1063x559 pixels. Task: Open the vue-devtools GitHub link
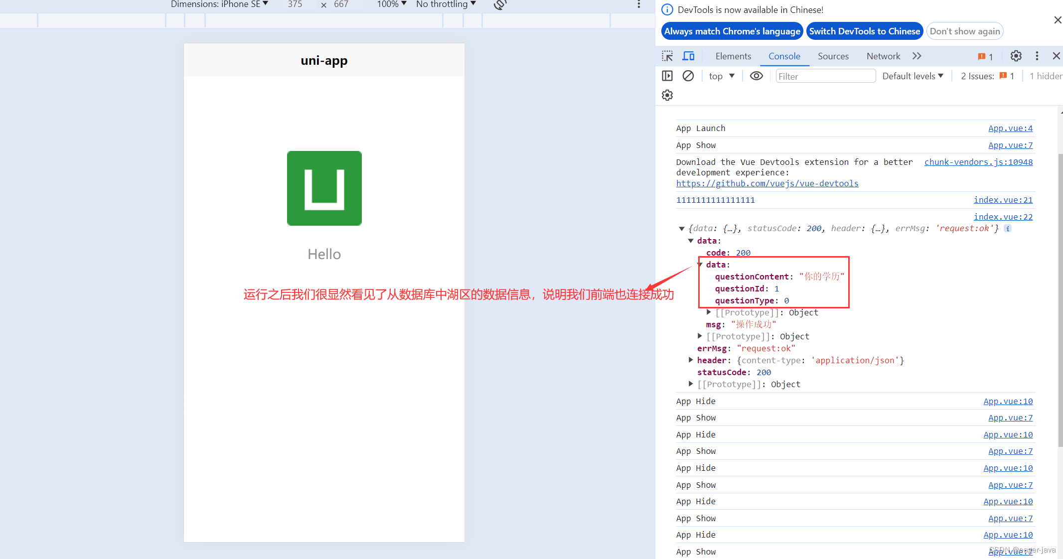coord(767,183)
